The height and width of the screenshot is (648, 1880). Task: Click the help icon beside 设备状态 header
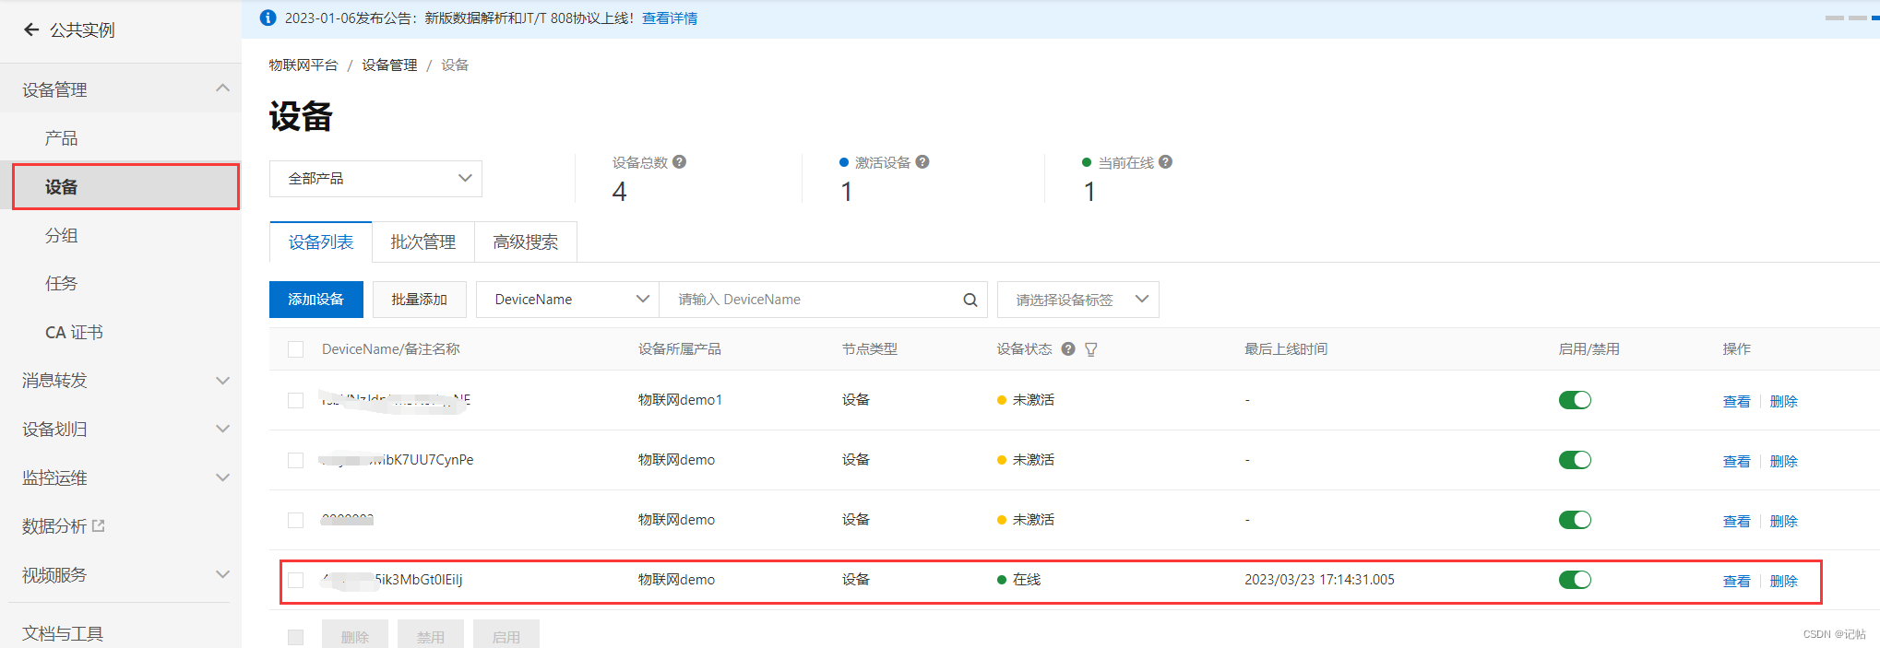1068,348
